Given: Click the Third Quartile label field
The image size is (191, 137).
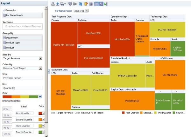Looking at the screenshot, I should point(25,126).
